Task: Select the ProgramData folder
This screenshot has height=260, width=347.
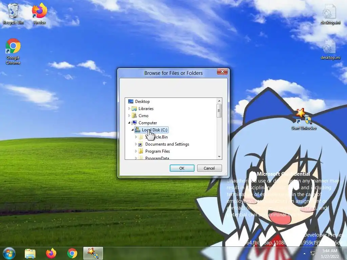Action: tap(157, 158)
